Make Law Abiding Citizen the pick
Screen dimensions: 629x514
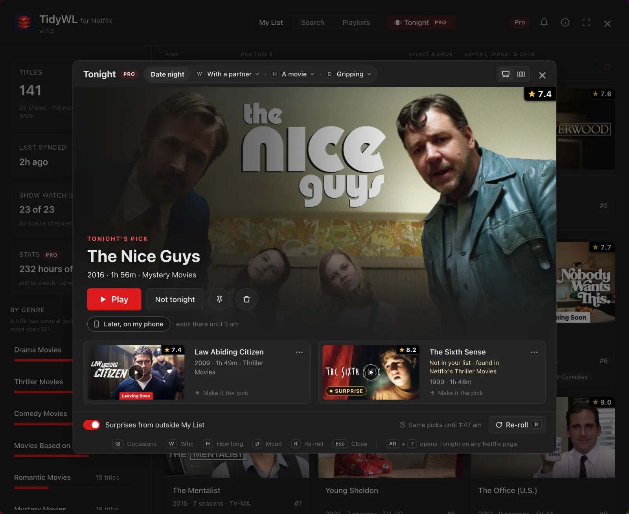[x=221, y=393]
